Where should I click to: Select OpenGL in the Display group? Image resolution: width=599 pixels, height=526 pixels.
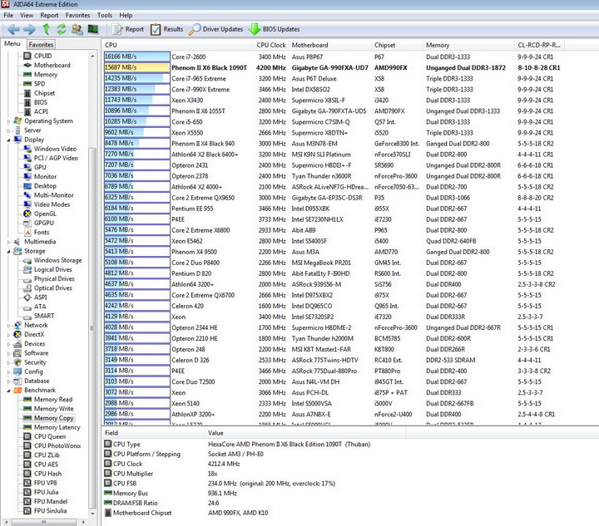[45, 214]
